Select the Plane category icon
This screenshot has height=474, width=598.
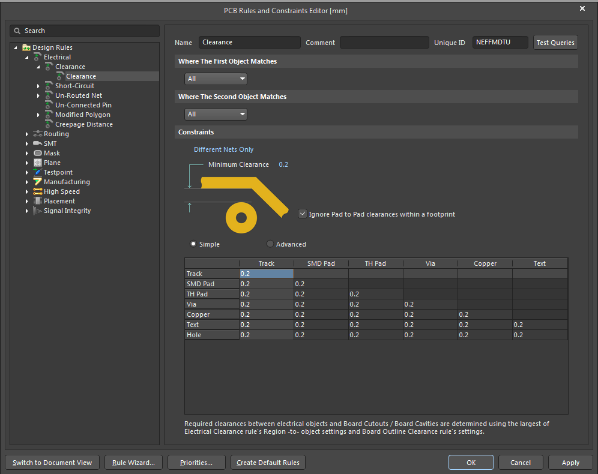pos(37,163)
